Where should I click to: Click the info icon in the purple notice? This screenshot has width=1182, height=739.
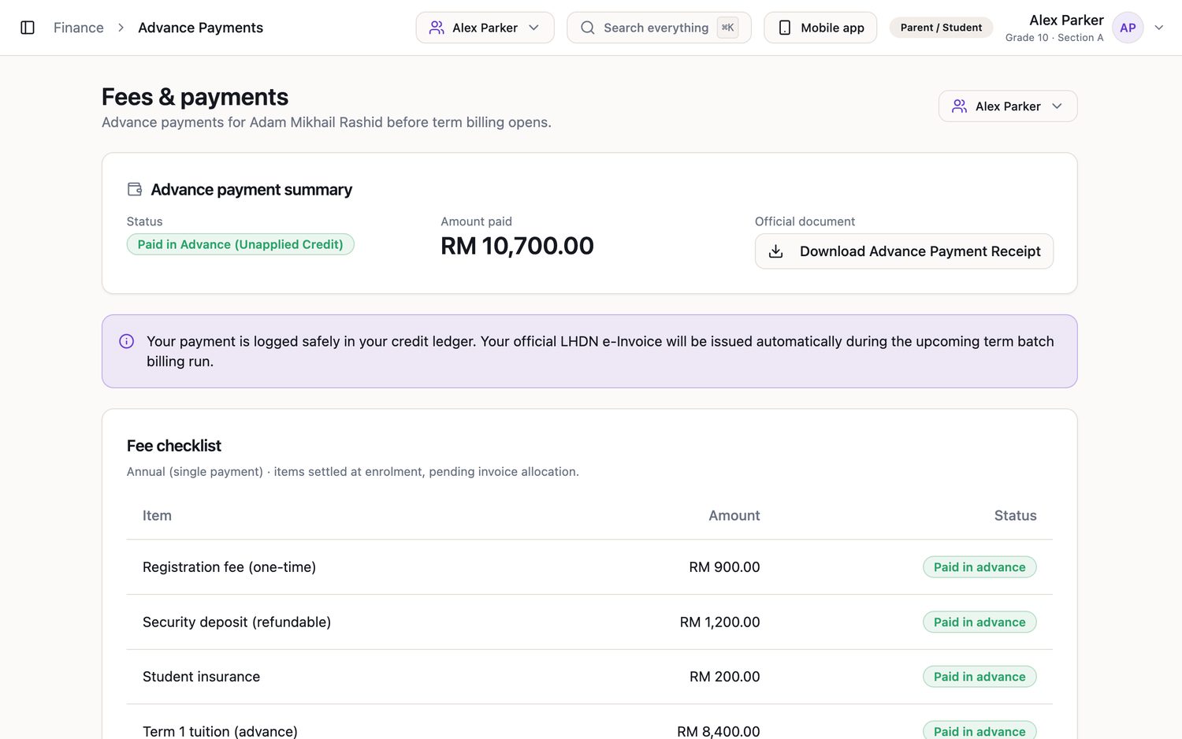tap(126, 341)
